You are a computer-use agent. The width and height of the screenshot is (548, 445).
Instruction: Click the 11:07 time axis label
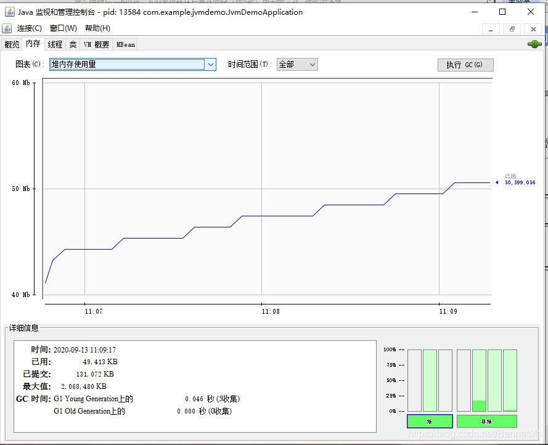coord(94,311)
